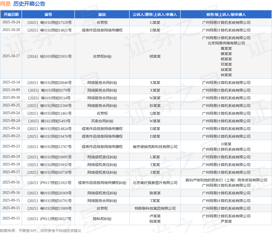Select the 案由 column header
272x233 pixels.
pyautogui.click(x=102, y=15)
